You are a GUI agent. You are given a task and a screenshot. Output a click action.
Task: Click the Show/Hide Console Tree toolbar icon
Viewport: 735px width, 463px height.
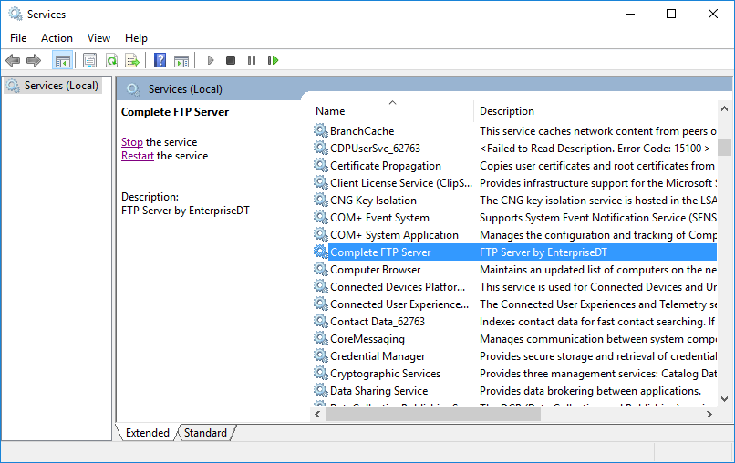tap(63, 60)
